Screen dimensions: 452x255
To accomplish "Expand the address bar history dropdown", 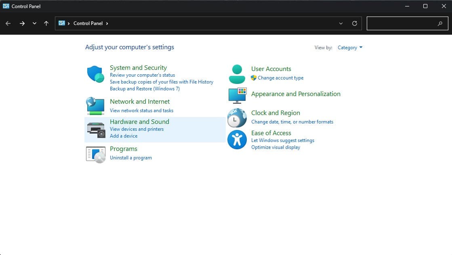I will 341,23.
